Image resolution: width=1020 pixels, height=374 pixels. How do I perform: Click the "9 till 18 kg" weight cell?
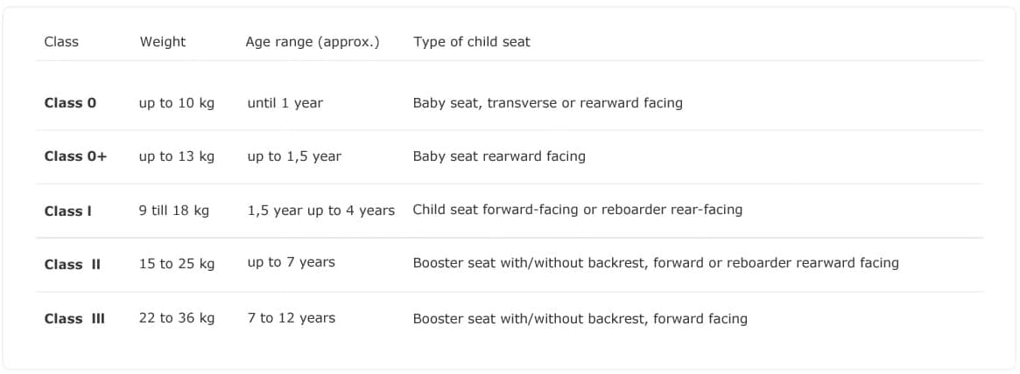[x=174, y=211]
